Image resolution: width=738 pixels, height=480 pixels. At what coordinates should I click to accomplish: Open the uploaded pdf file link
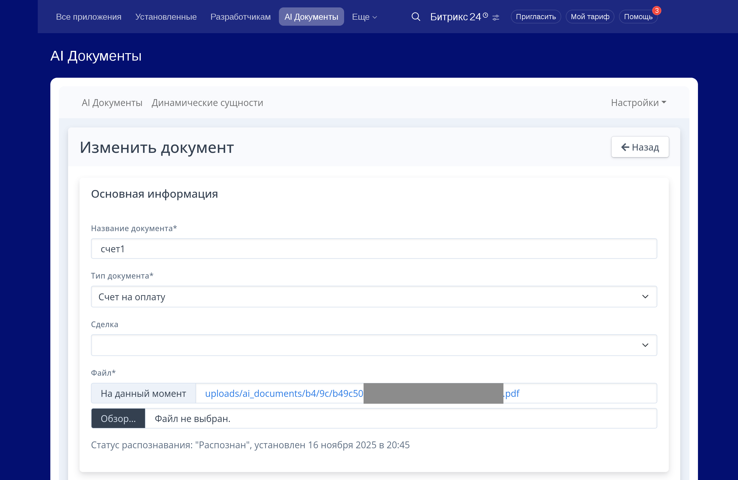coord(284,393)
